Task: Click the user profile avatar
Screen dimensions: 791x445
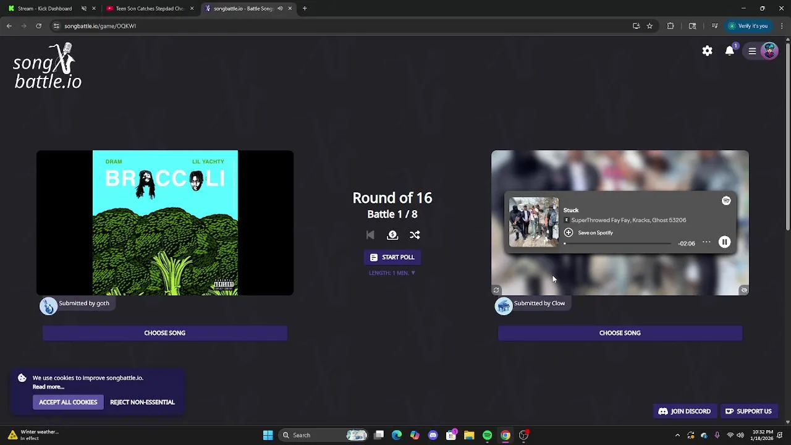Action: coord(769,51)
